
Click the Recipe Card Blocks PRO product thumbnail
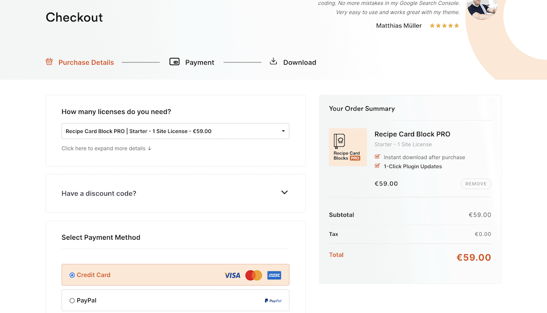point(348,147)
